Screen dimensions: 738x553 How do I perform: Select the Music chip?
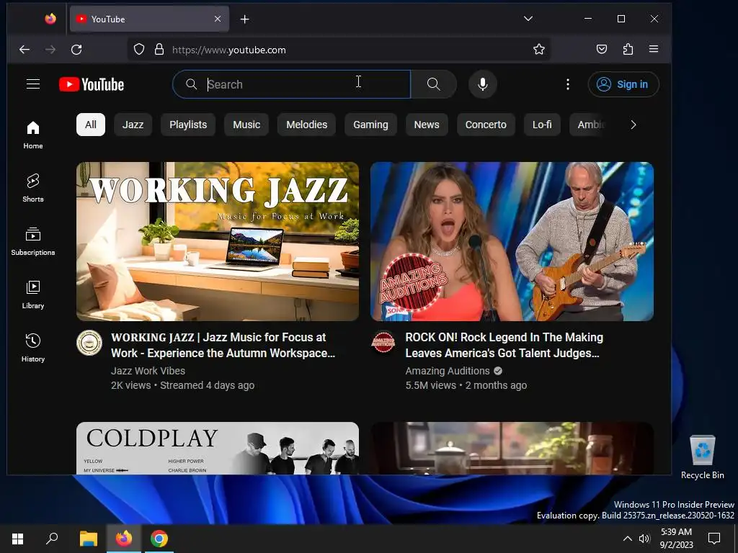[x=246, y=125]
